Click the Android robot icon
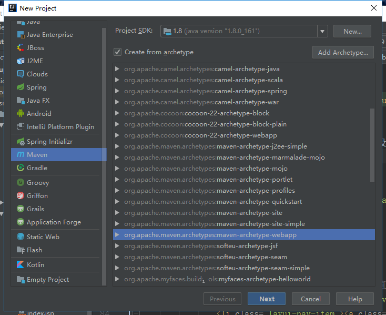Image resolution: width=386 pixels, height=315 pixels. (x=21, y=113)
